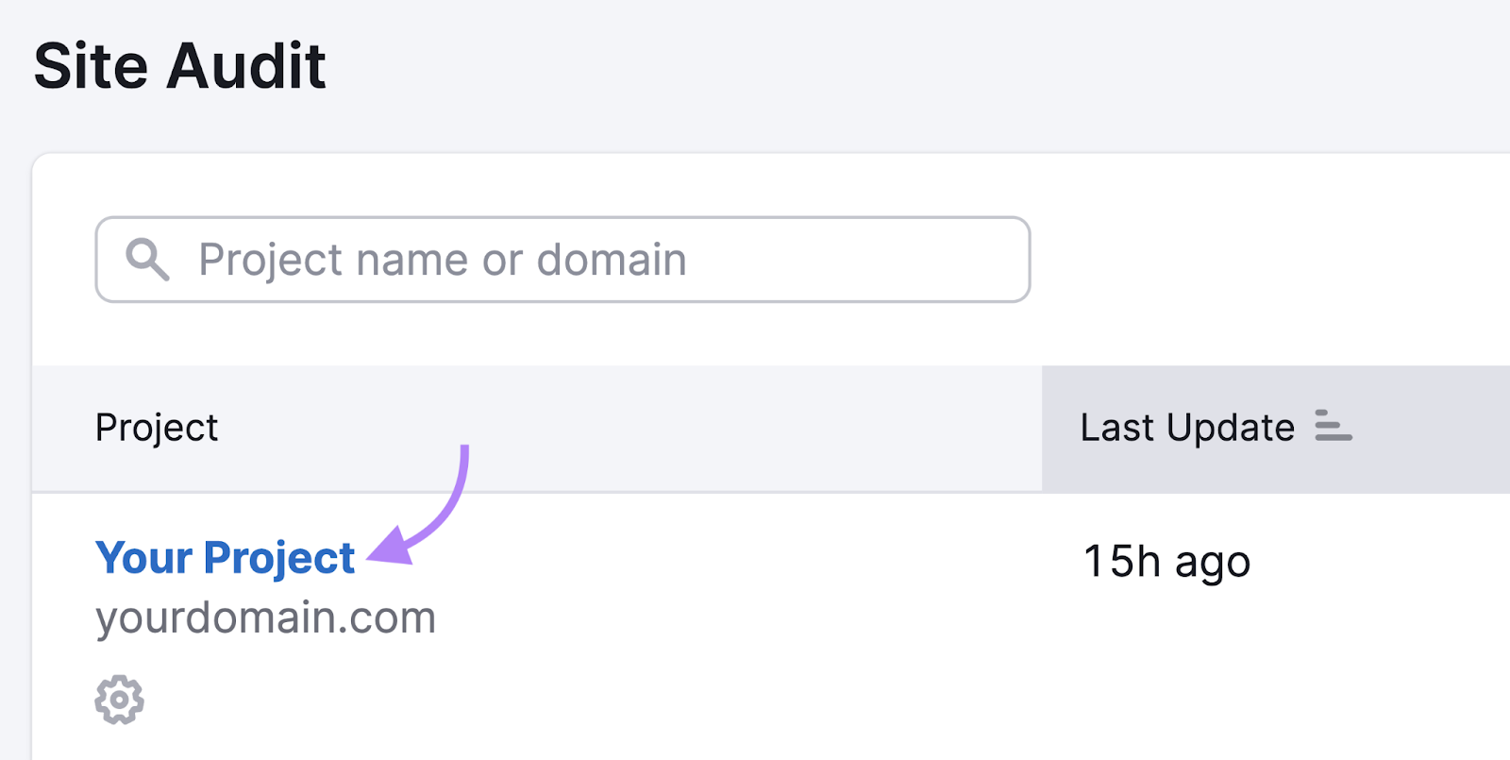Open the Your Project link

pos(225,558)
